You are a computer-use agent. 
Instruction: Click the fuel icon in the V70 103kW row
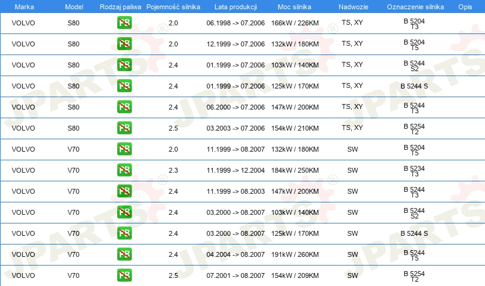pyautogui.click(x=124, y=212)
